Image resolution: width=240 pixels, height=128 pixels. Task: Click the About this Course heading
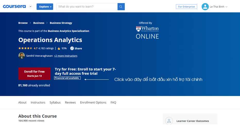pyautogui.click(x=38, y=116)
